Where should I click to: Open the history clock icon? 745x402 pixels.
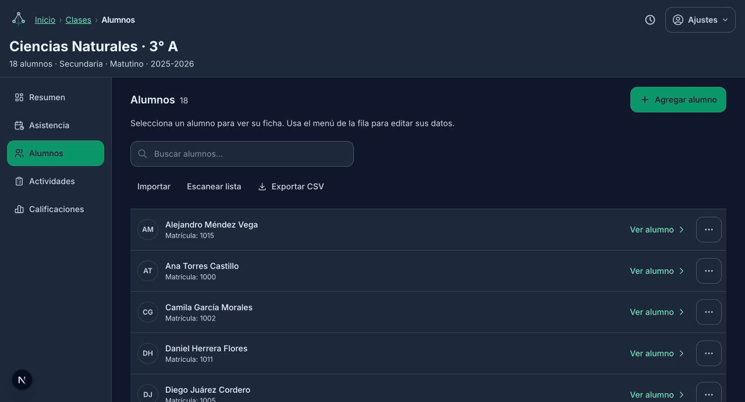650,20
